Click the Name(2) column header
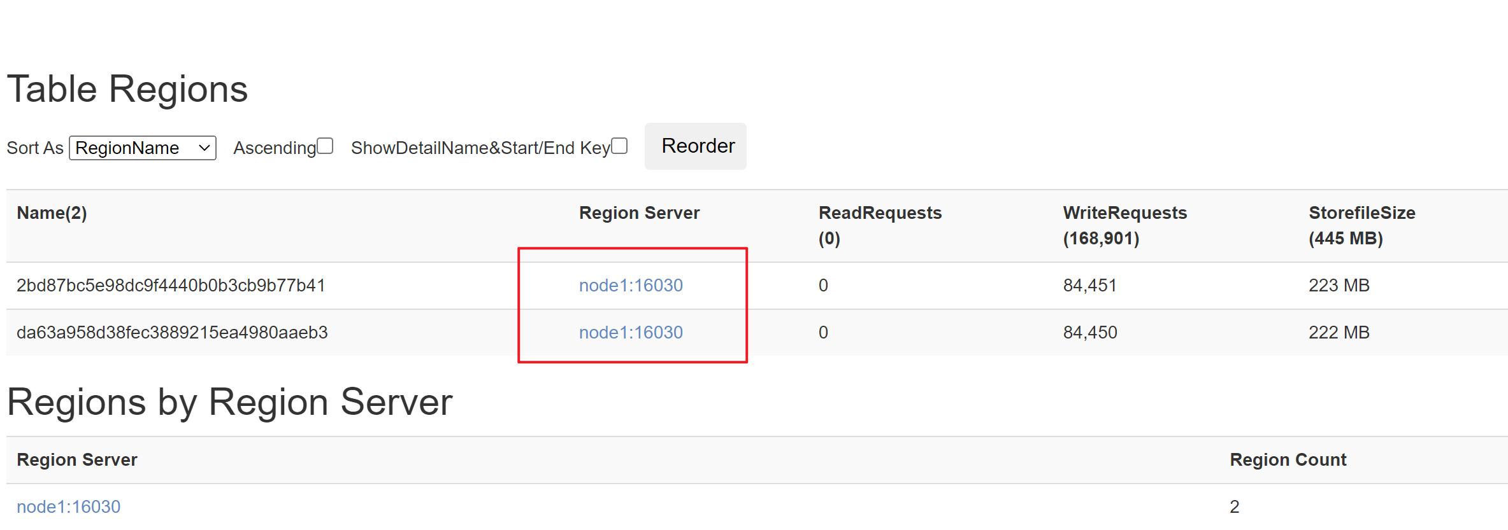This screenshot has width=1508, height=530. 52,213
